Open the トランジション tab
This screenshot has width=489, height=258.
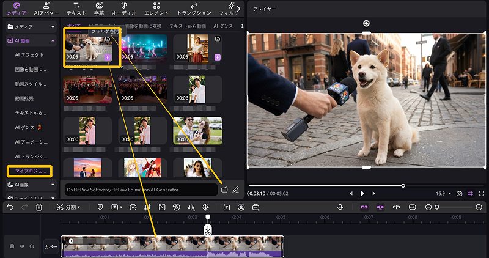click(x=194, y=9)
